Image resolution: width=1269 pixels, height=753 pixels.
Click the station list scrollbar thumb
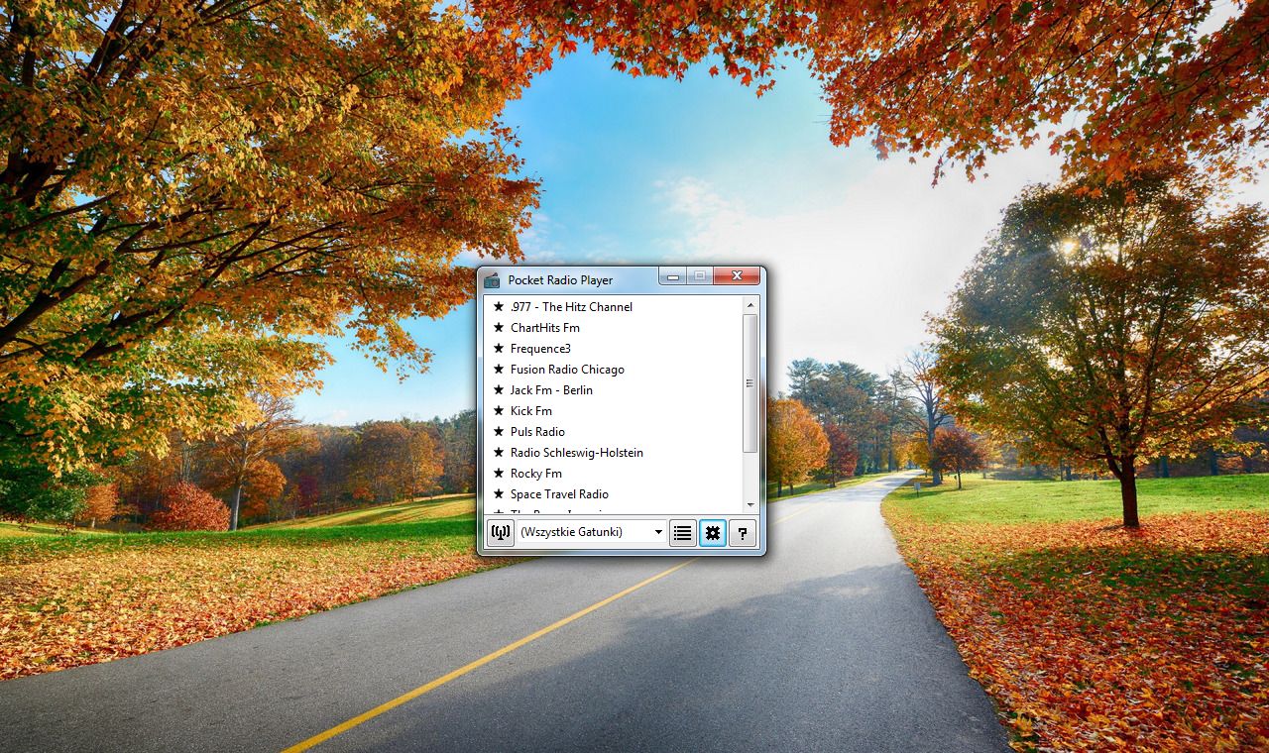tap(750, 383)
